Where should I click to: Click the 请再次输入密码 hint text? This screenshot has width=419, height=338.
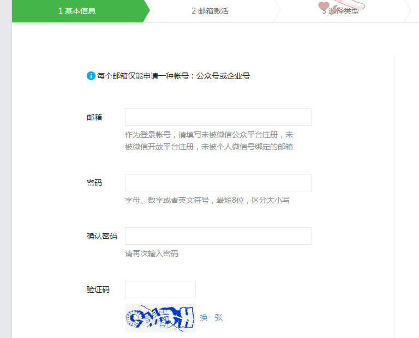pyautogui.click(x=152, y=253)
